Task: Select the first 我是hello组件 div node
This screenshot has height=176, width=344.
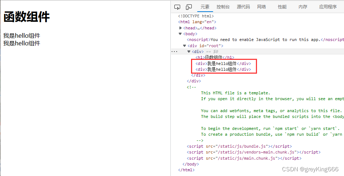Action: 223,64
